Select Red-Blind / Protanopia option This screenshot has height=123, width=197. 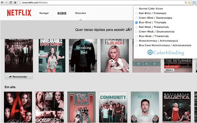tap(151, 13)
